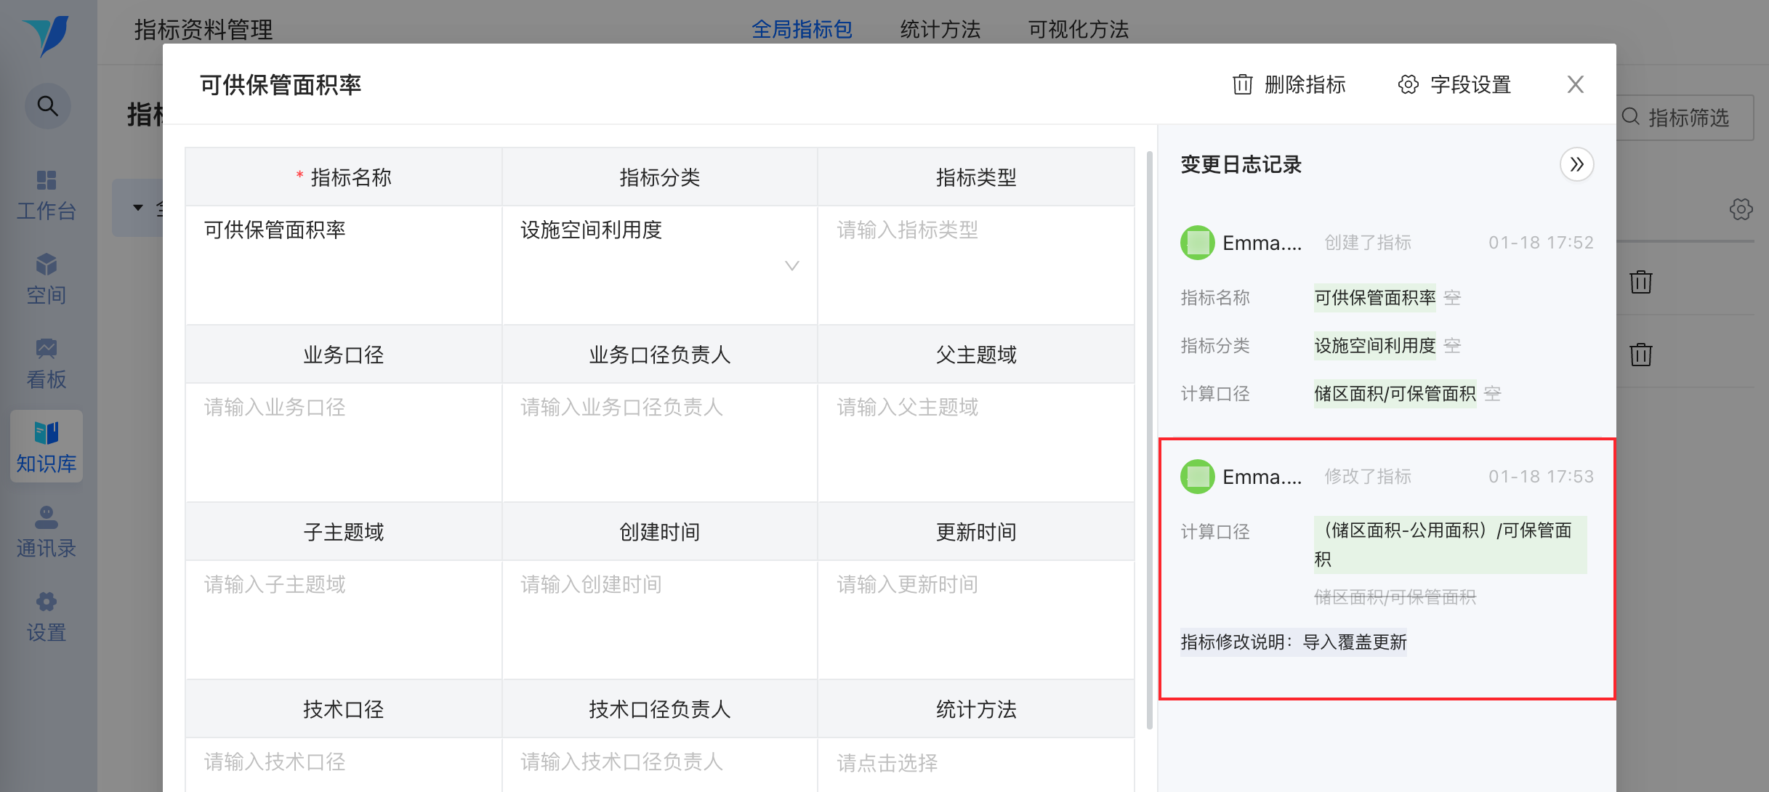The height and width of the screenshot is (792, 1769).
Task: Open 工作台 from the sidebar
Action: (47, 195)
